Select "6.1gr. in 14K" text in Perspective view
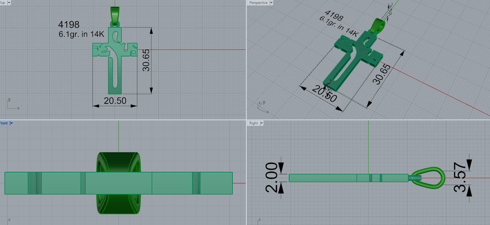This screenshot has height=225, width=490. point(339,27)
